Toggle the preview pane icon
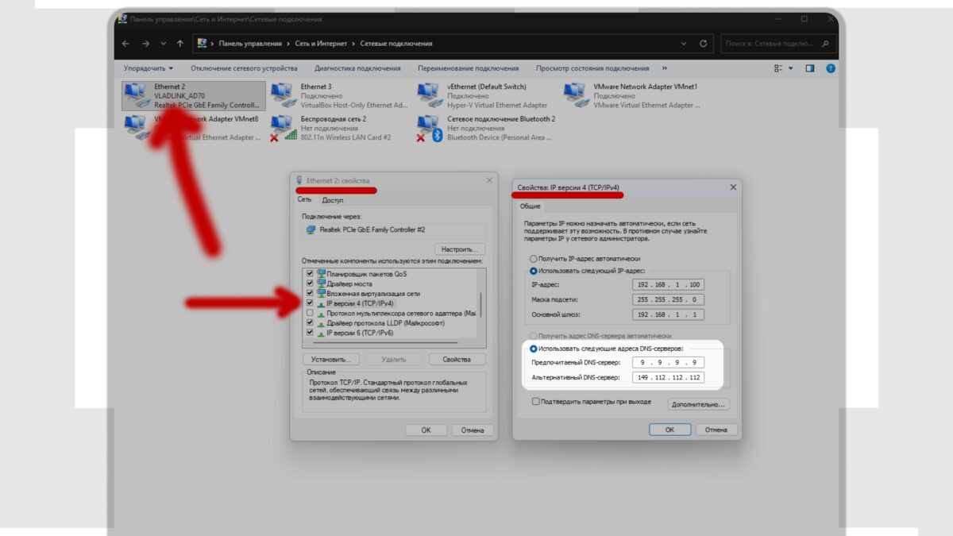The height and width of the screenshot is (536, 953). click(x=810, y=68)
